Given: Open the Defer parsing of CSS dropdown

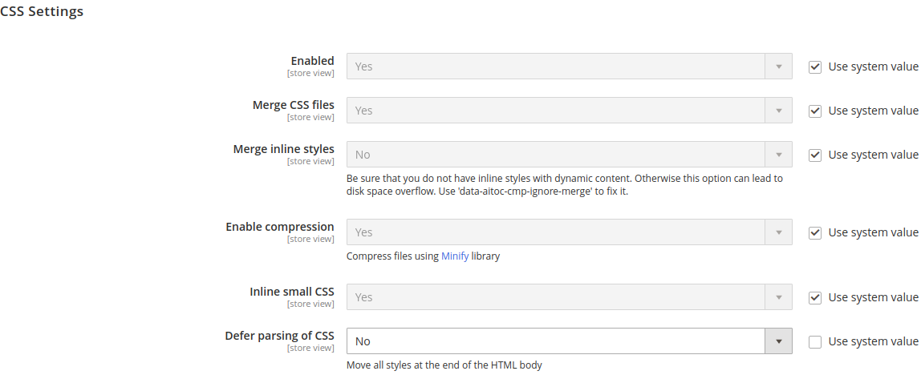Looking at the screenshot, I should pyautogui.click(x=569, y=341).
